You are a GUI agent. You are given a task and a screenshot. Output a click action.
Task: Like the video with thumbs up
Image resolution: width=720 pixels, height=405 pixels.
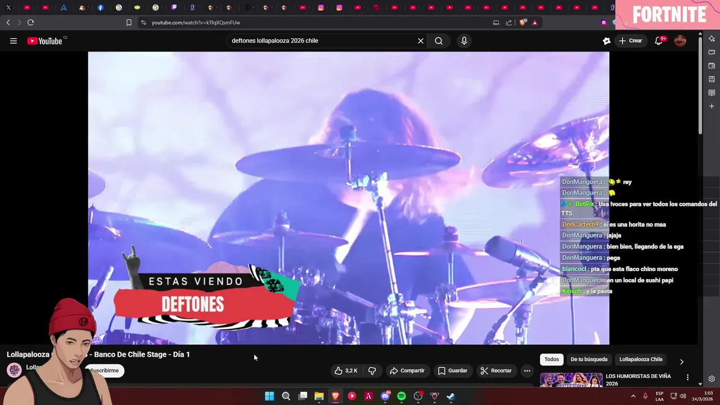coord(346,371)
